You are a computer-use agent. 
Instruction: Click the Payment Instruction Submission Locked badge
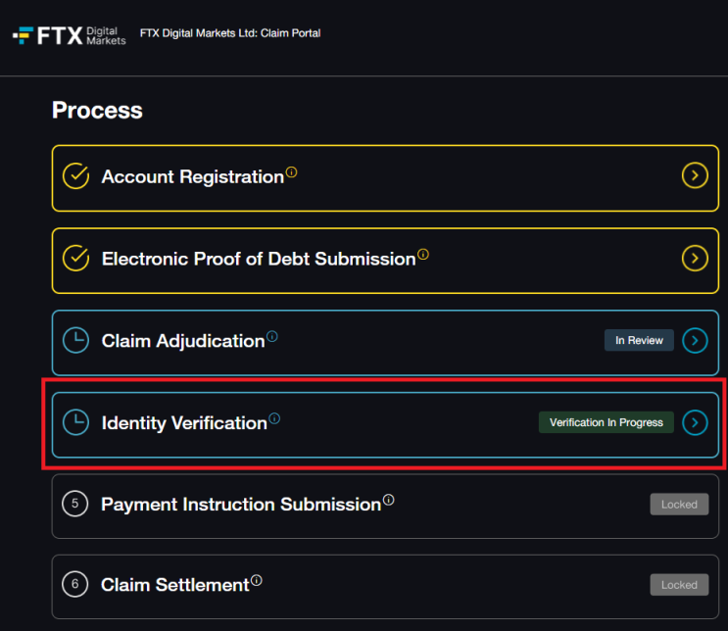pos(679,505)
